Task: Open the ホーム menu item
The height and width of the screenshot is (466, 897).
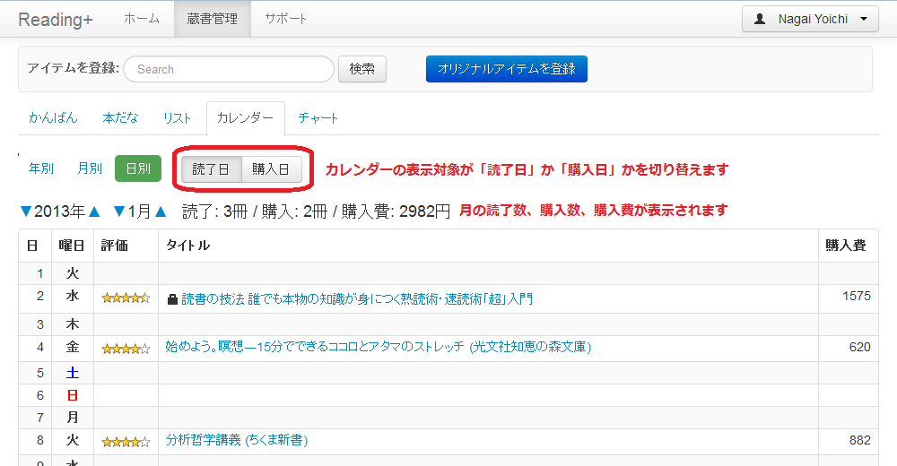Action: pos(142,19)
